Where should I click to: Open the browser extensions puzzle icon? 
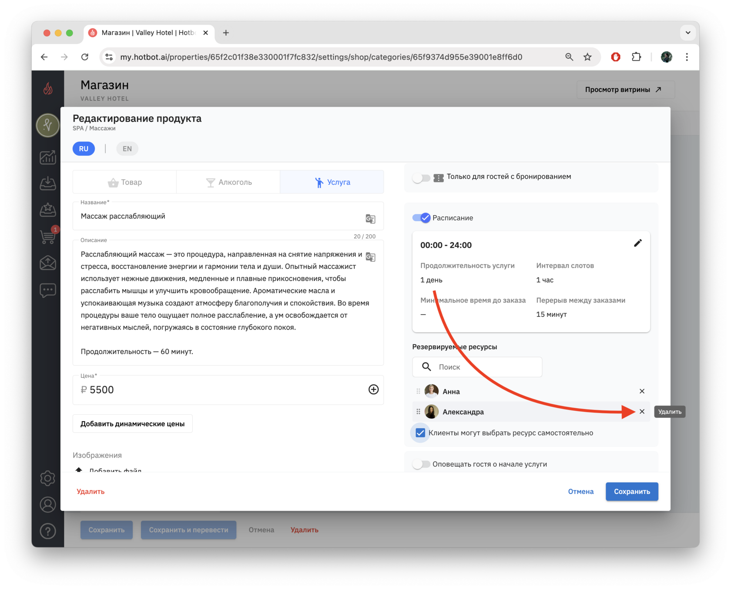click(636, 57)
